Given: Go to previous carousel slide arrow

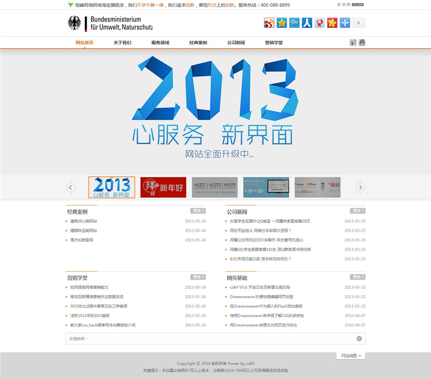Looking at the screenshot, I should click(71, 187).
